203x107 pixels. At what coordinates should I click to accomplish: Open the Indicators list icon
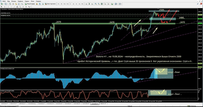tap(112, 4)
